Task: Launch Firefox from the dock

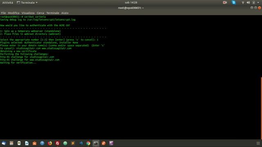Action: point(50,143)
